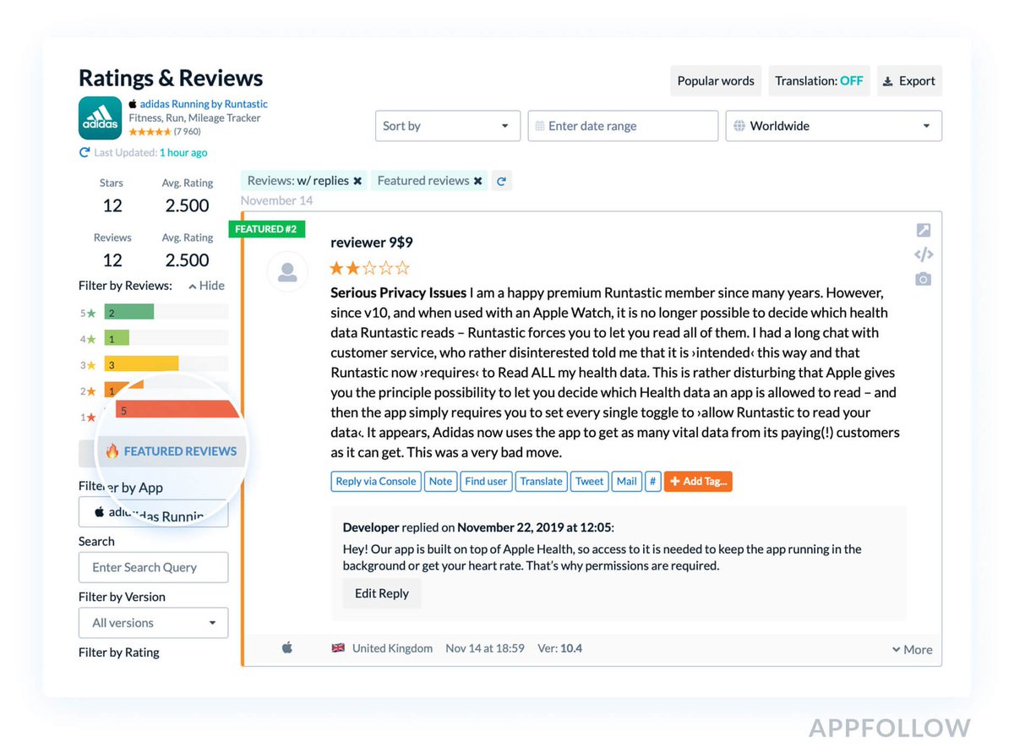Click the 'November 14' date heading
Image resolution: width=1014 pixels, height=748 pixels.
click(276, 200)
